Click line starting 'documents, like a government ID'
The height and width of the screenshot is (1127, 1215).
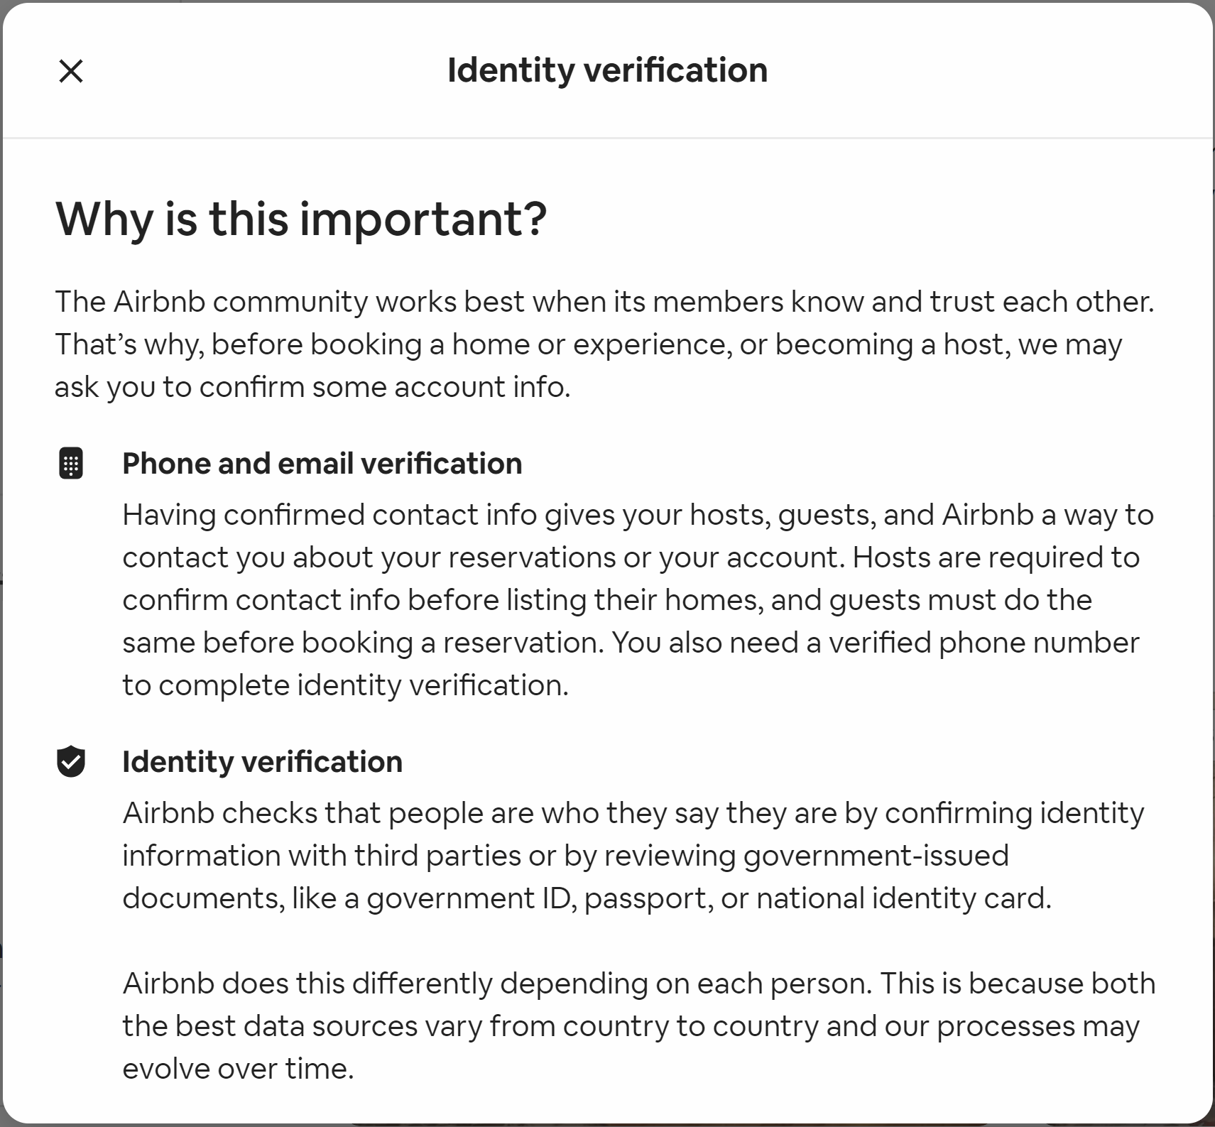click(587, 898)
